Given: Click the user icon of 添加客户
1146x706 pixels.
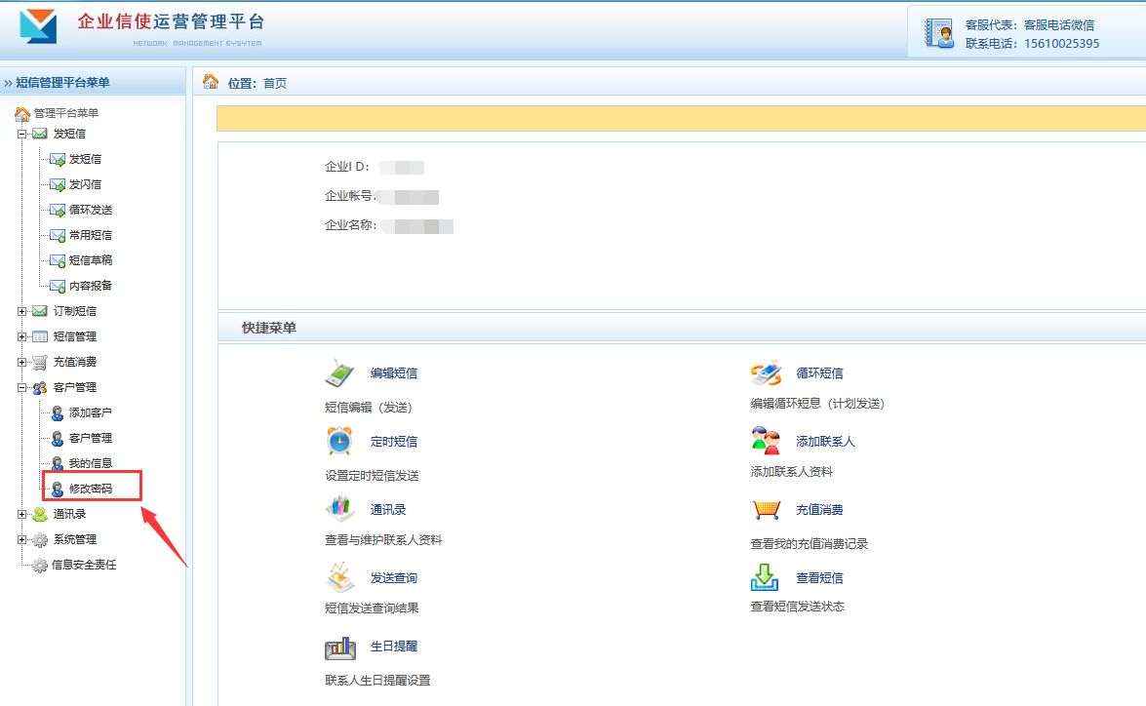Looking at the screenshot, I should (x=57, y=413).
